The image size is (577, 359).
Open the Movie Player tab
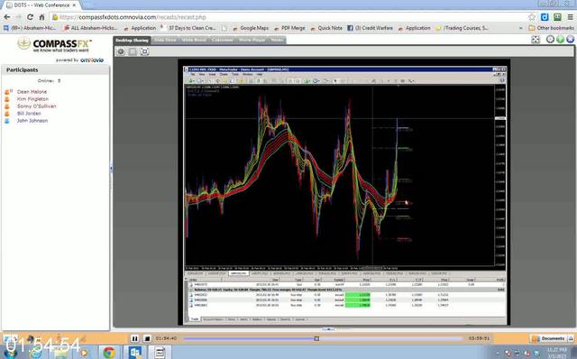click(252, 40)
